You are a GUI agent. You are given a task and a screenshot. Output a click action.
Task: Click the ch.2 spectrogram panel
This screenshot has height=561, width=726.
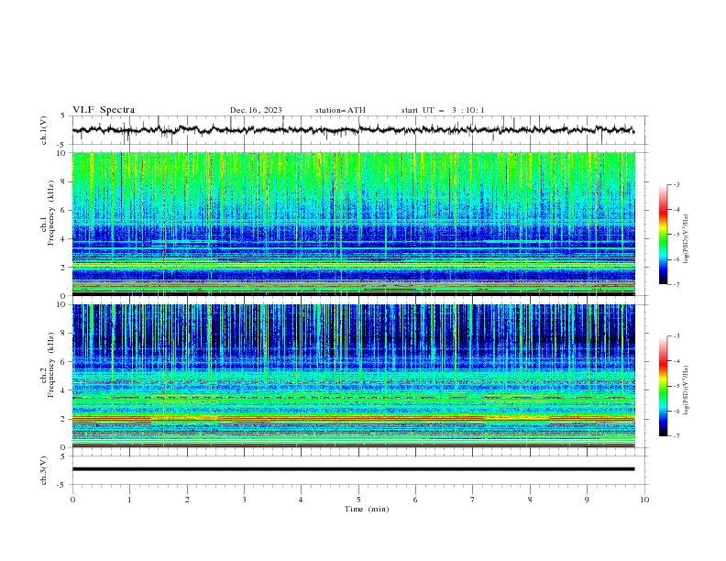tap(354, 376)
